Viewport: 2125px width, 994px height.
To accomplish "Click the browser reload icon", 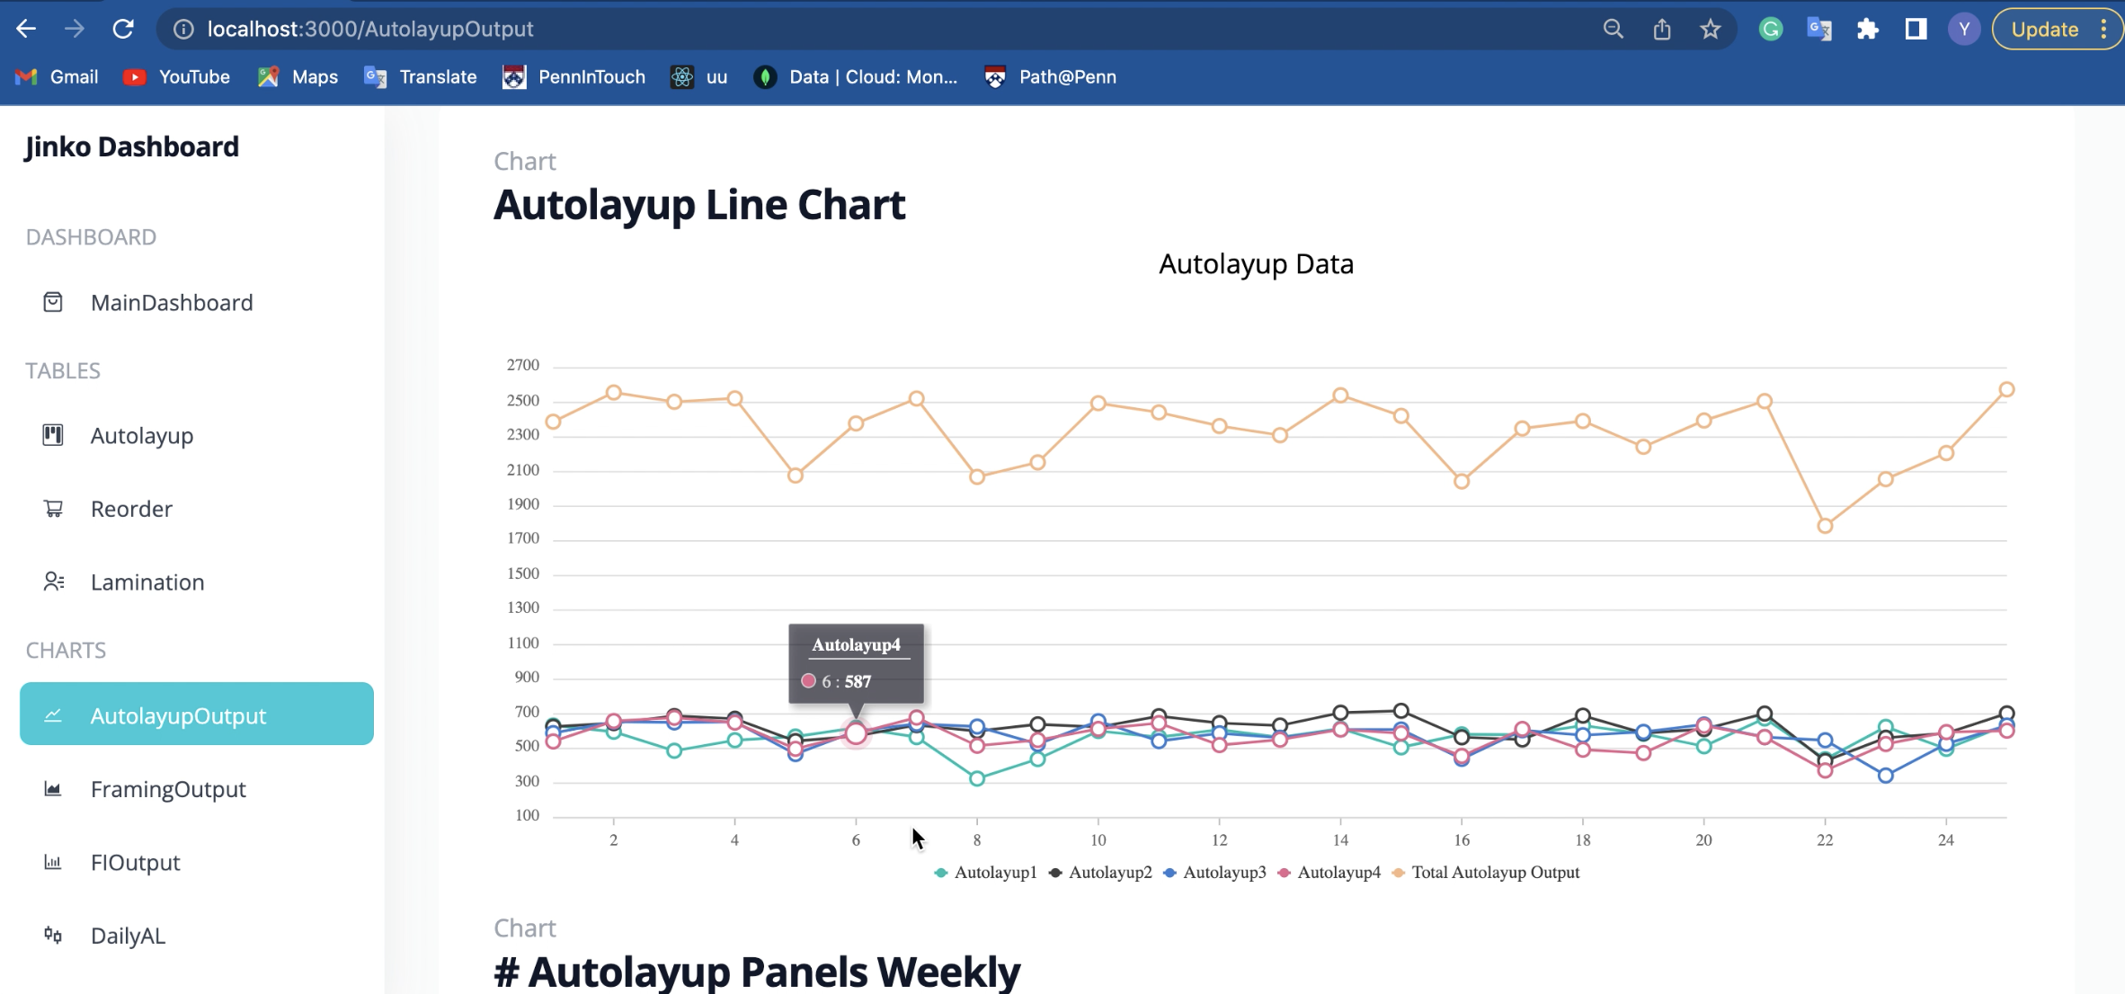I will 123,29.
